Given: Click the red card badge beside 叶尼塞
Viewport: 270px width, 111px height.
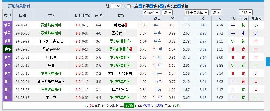Looking at the screenshot, I should click(126, 25).
